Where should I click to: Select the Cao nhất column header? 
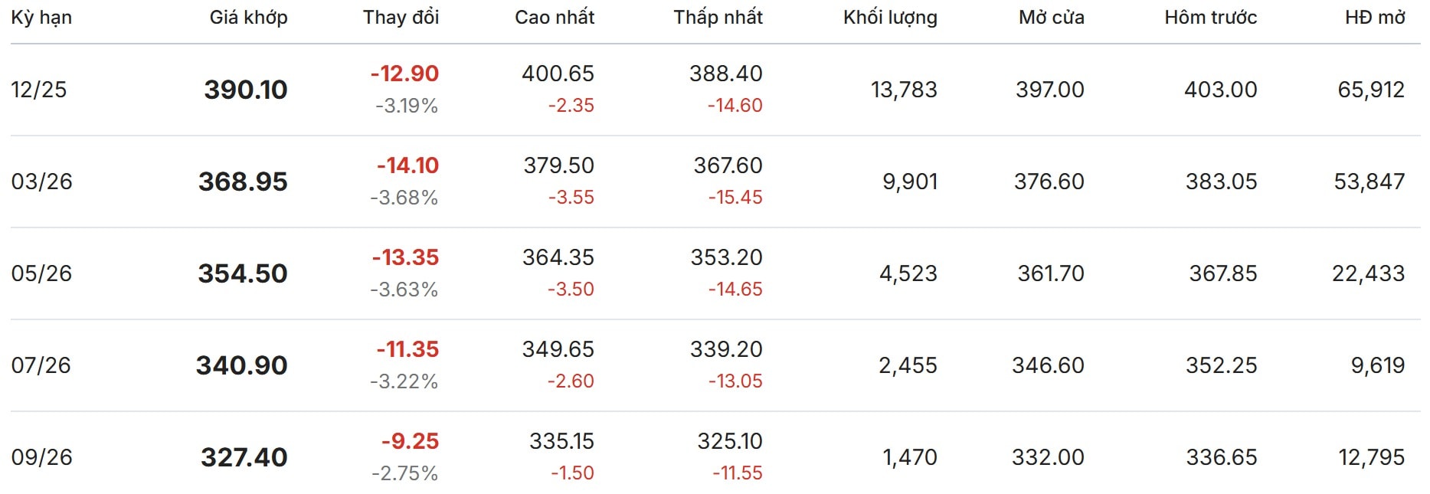tap(555, 18)
